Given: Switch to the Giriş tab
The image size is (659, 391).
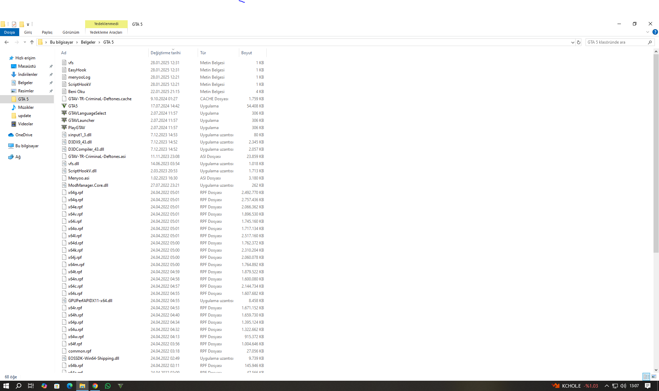Looking at the screenshot, I should pyautogui.click(x=28, y=32).
